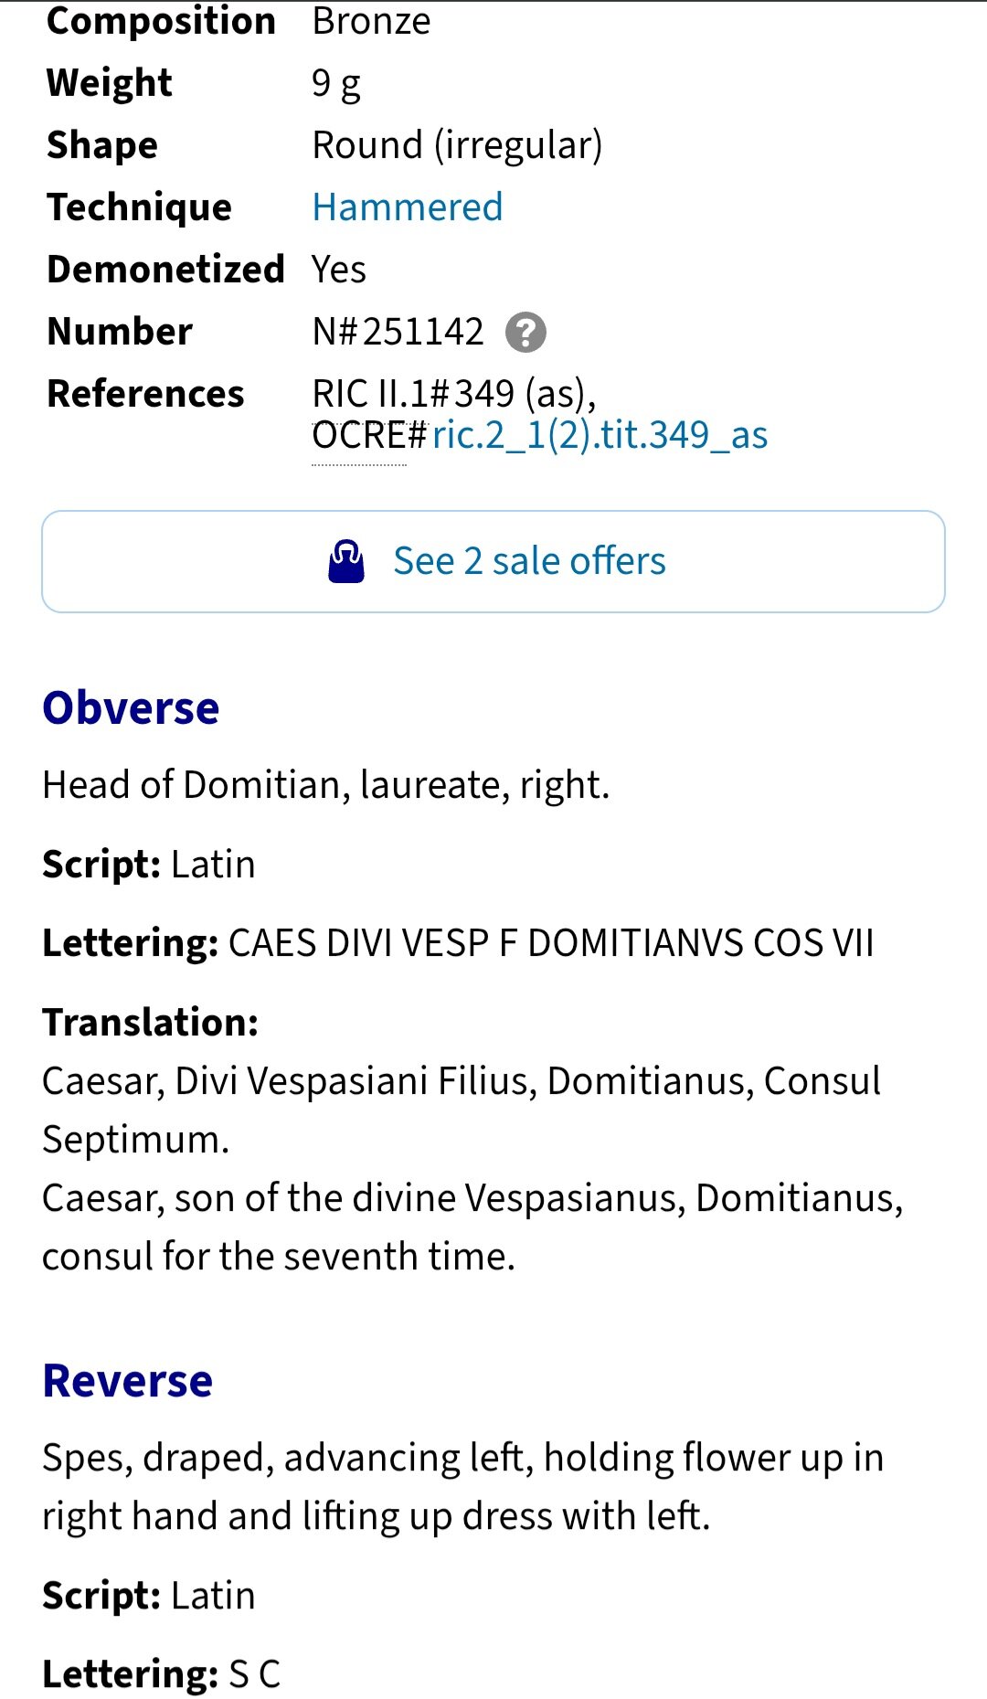
Task: Click the Demonetized Yes value
Action: tap(339, 270)
